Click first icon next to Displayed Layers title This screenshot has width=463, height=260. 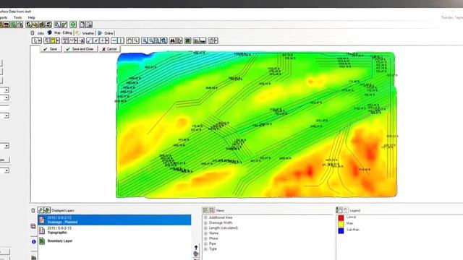coord(41,210)
